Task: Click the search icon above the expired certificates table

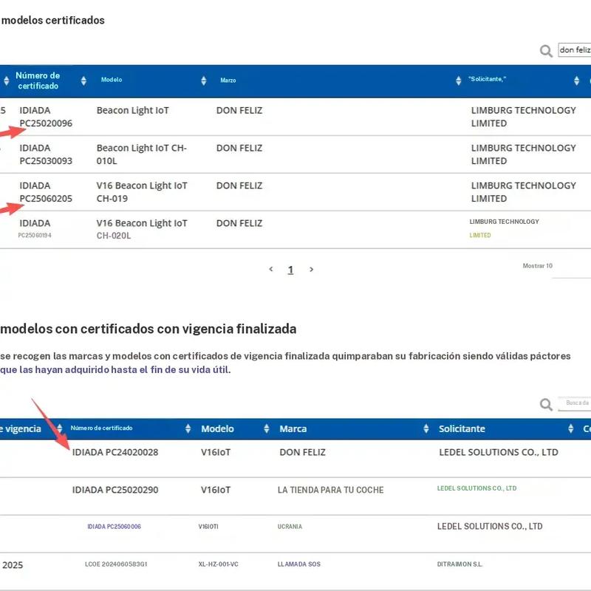Action: tap(545, 404)
